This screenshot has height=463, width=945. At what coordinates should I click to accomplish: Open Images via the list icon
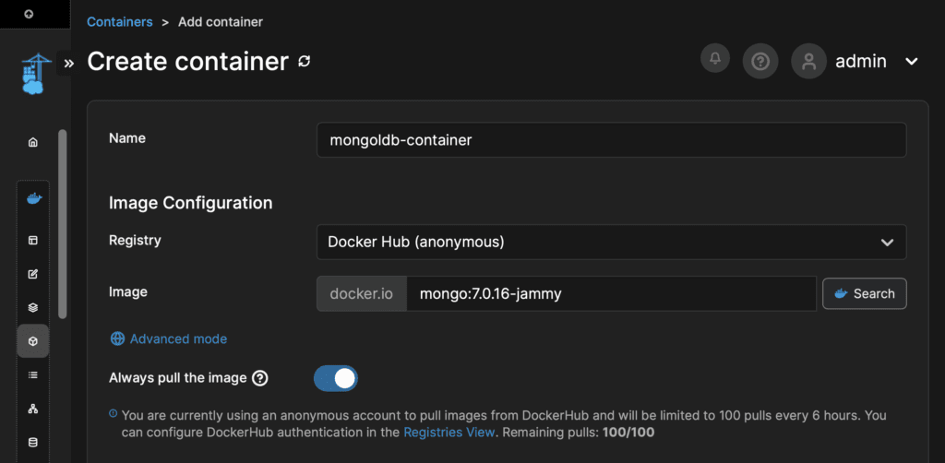pos(33,374)
